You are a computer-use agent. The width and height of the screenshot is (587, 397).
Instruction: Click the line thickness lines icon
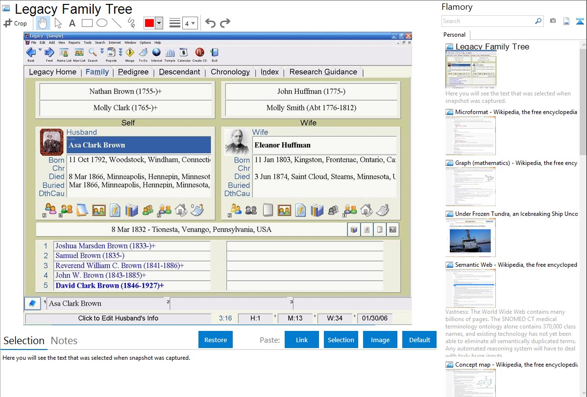point(175,23)
